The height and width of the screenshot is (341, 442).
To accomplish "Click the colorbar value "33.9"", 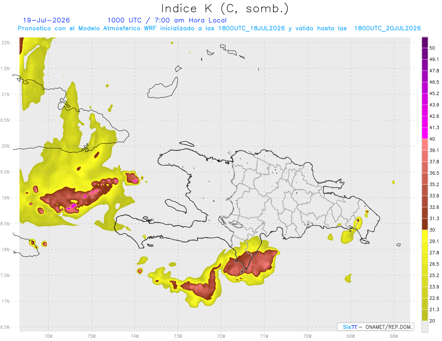I will coord(435,196).
